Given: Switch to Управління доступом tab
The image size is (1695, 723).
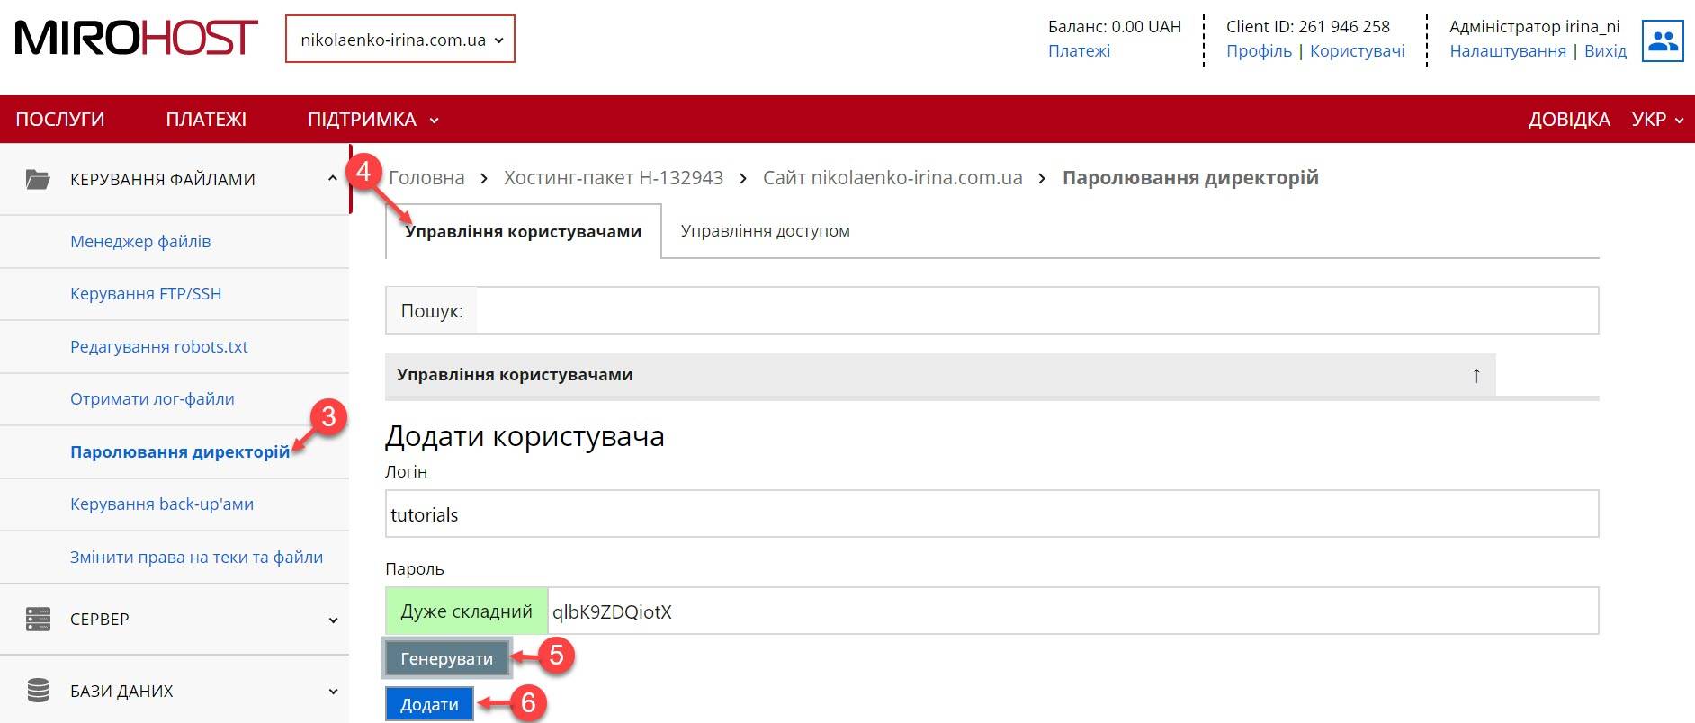Looking at the screenshot, I should tap(766, 231).
